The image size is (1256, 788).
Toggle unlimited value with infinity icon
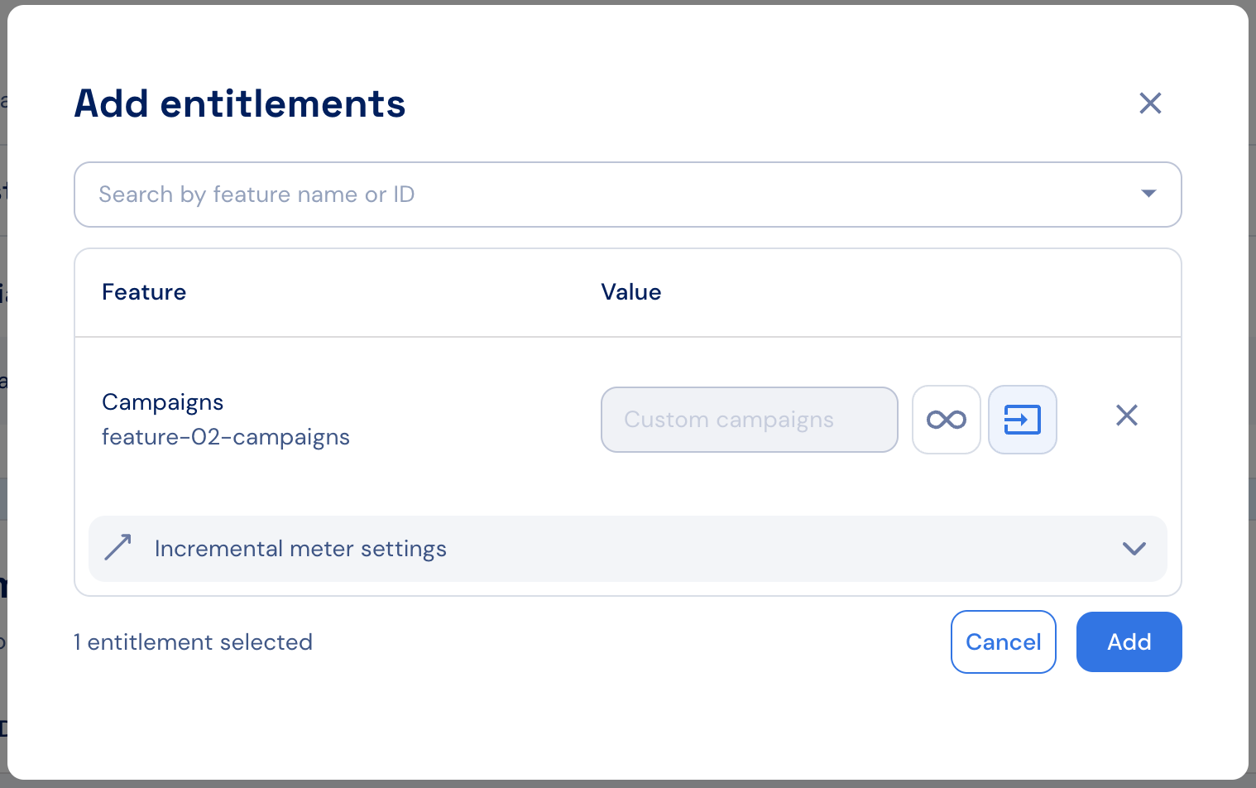(x=947, y=420)
